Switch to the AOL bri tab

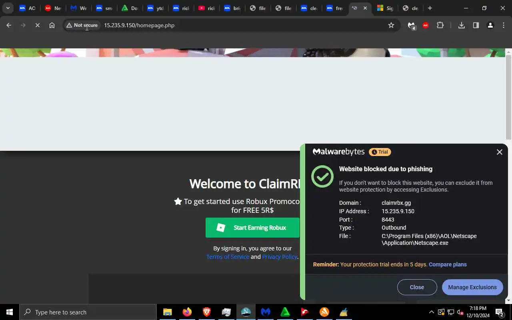[x=232, y=8]
